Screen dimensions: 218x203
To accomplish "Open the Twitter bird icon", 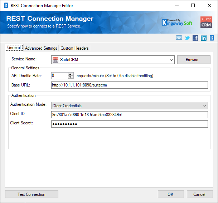I will point(187,38).
